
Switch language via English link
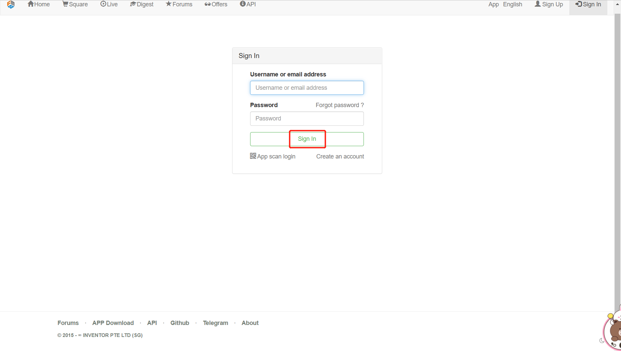(513, 4)
